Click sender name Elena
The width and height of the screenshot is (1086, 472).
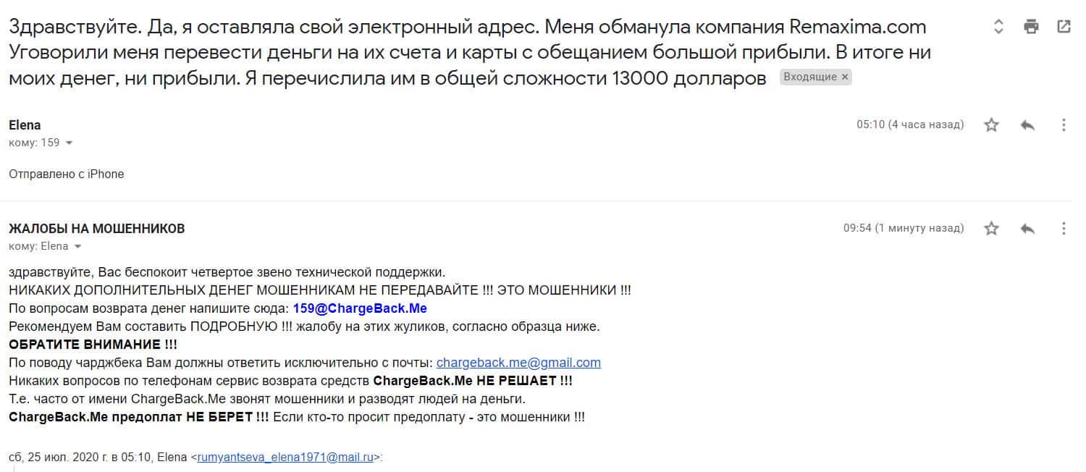pyautogui.click(x=25, y=125)
